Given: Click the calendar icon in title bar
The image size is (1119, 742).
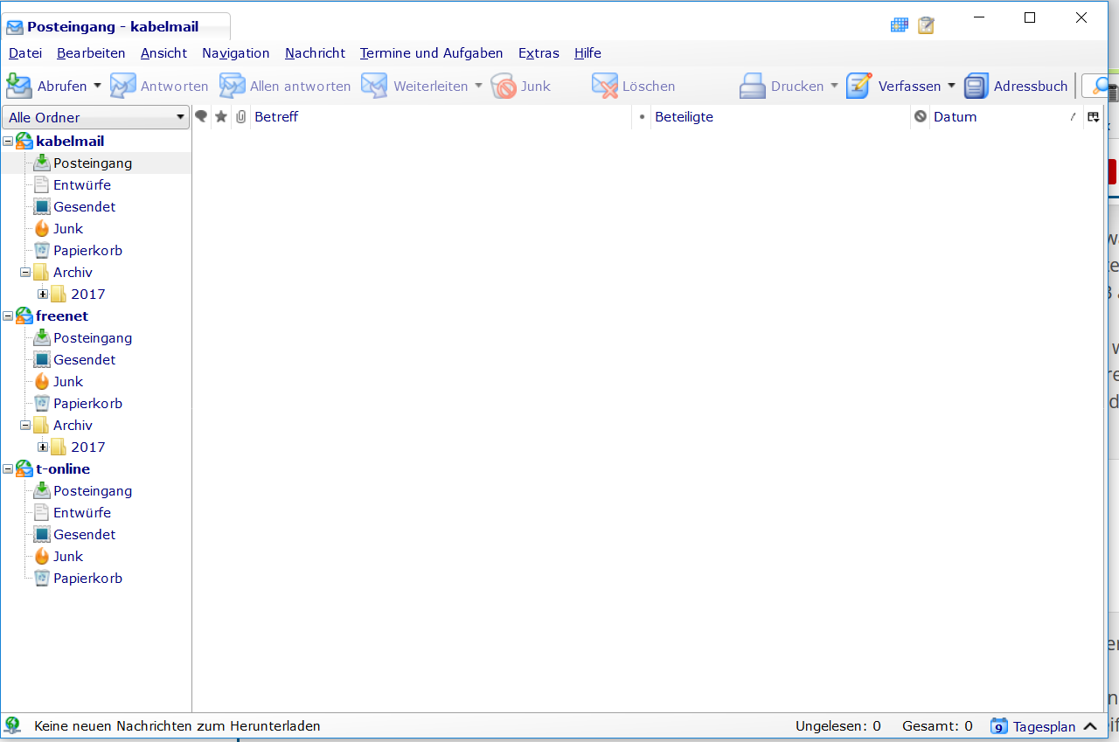Looking at the screenshot, I should [900, 25].
